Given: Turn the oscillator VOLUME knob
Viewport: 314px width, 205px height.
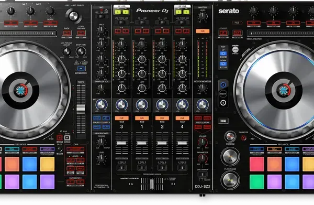Looking at the screenshot, I should [x=203, y=142].
